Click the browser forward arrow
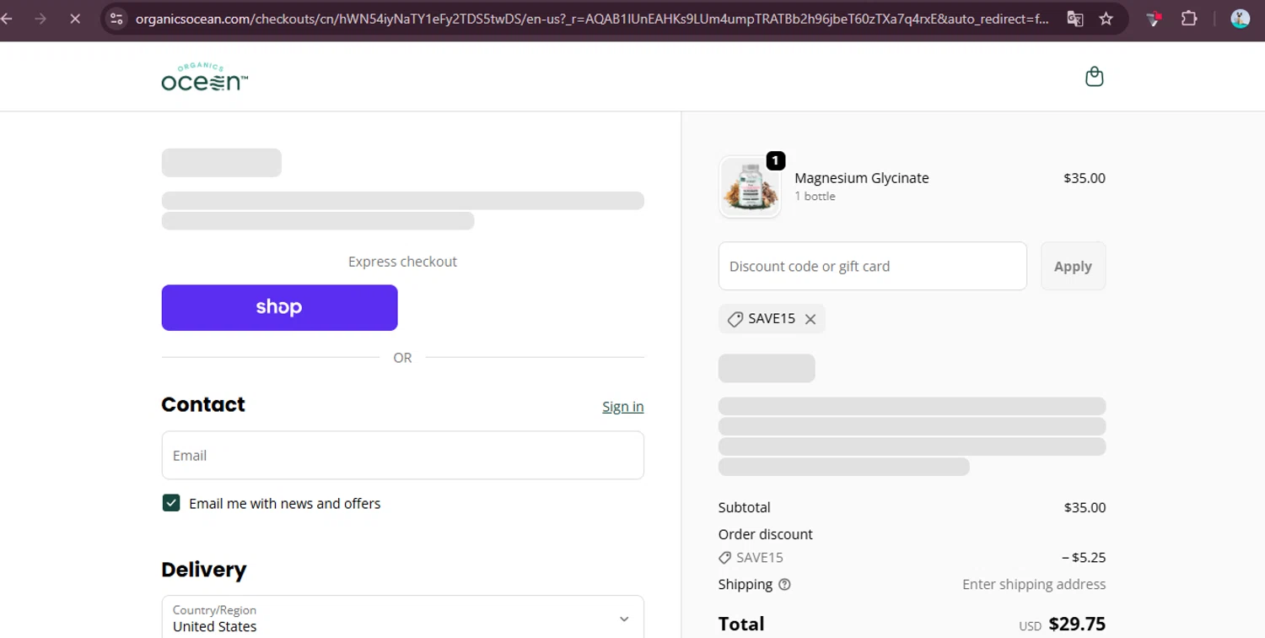Viewport: 1265px width, 638px height. tap(40, 18)
